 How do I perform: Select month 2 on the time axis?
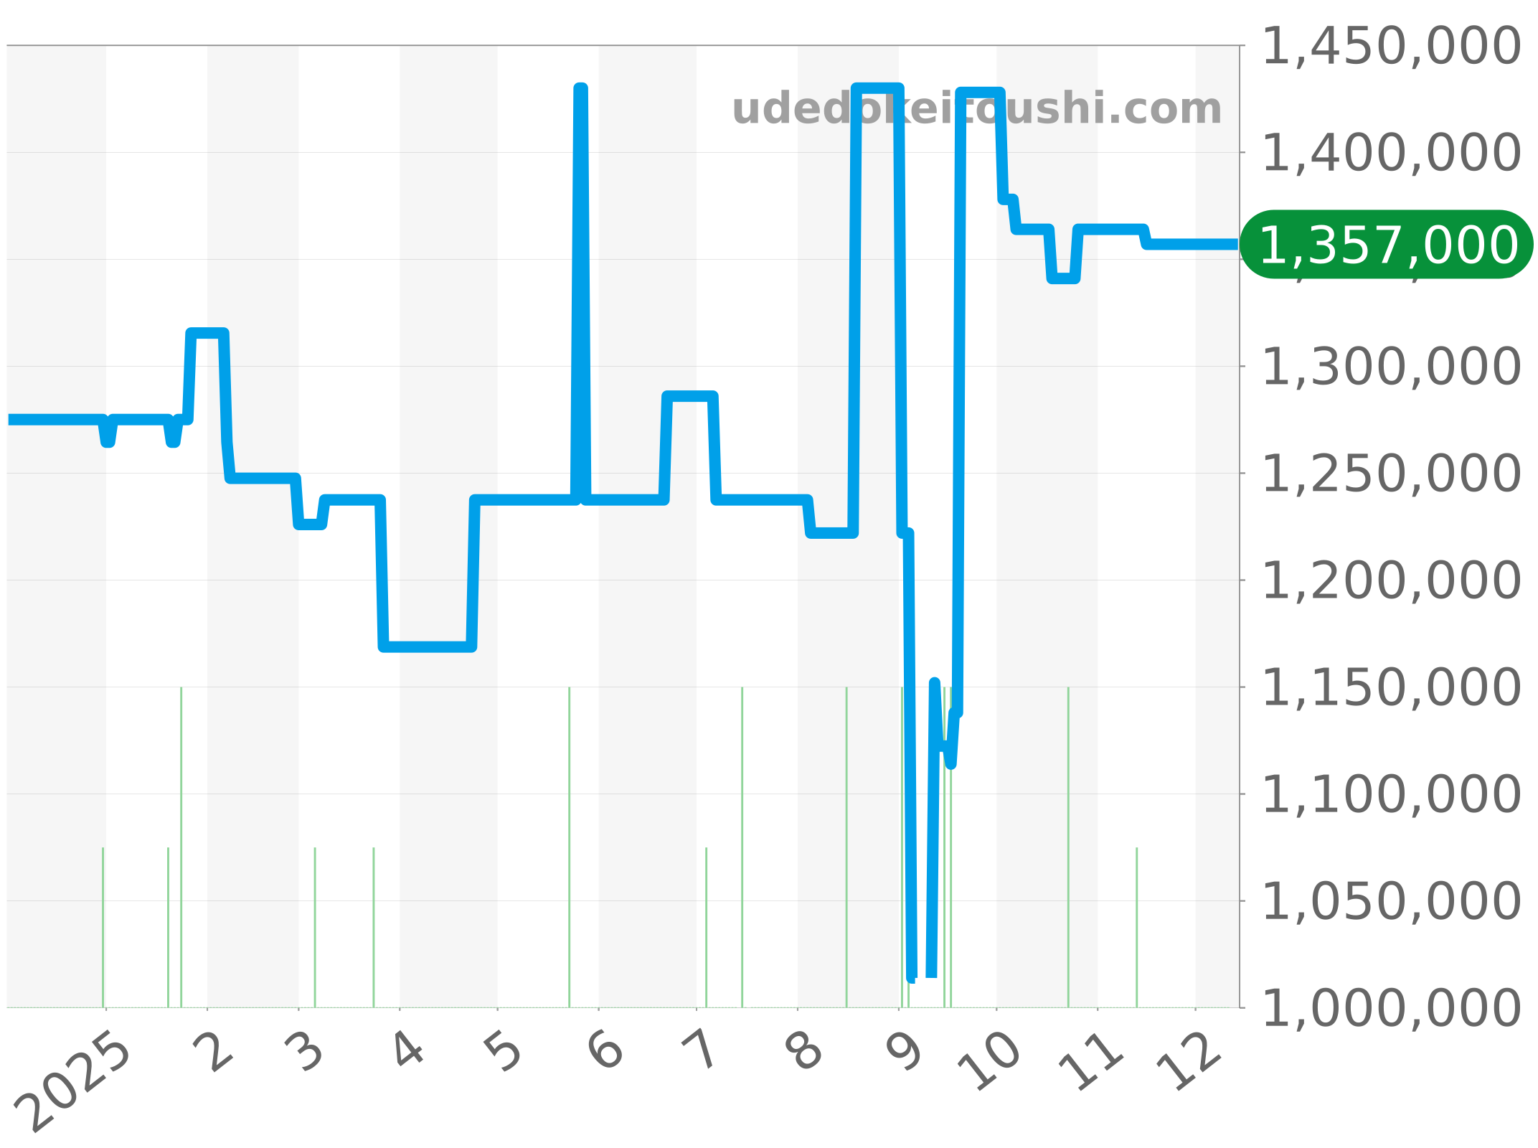point(213,1051)
